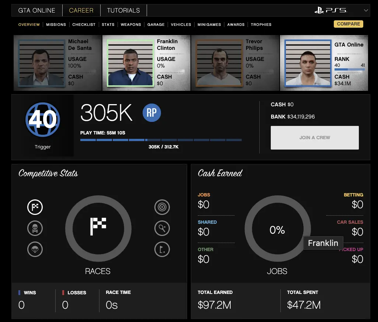Image resolution: width=378 pixels, height=322 pixels.
Task: Open the AWARDS section
Action: coord(236,25)
